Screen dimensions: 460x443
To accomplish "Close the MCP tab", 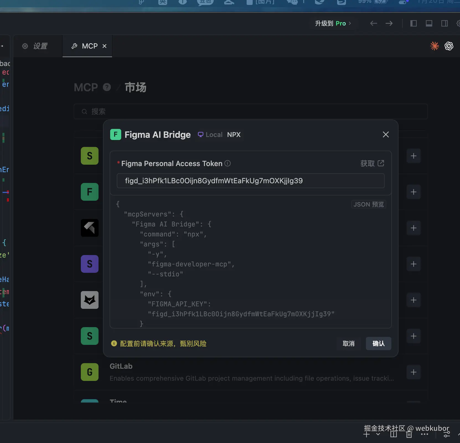I will point(105,46).
